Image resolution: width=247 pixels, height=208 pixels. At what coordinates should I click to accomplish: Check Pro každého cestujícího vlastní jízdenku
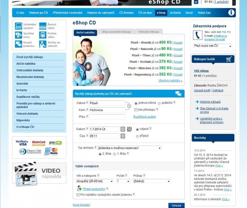(x=78, y=195)
